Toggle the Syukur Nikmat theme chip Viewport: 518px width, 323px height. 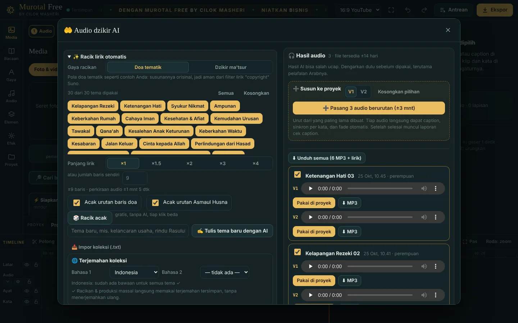(x=187, y=106)
